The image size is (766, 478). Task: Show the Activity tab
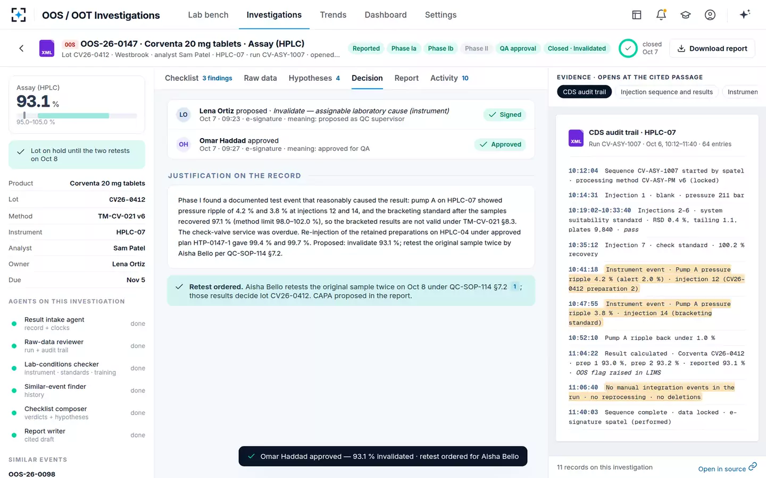pos(449,78)
